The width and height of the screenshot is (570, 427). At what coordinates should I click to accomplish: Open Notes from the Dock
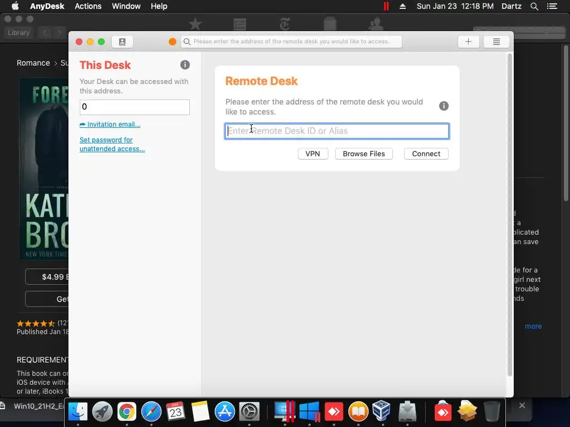200,411
